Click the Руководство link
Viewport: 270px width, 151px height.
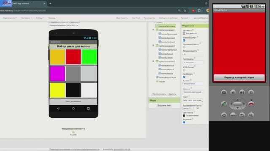click(x=149, y=18)
